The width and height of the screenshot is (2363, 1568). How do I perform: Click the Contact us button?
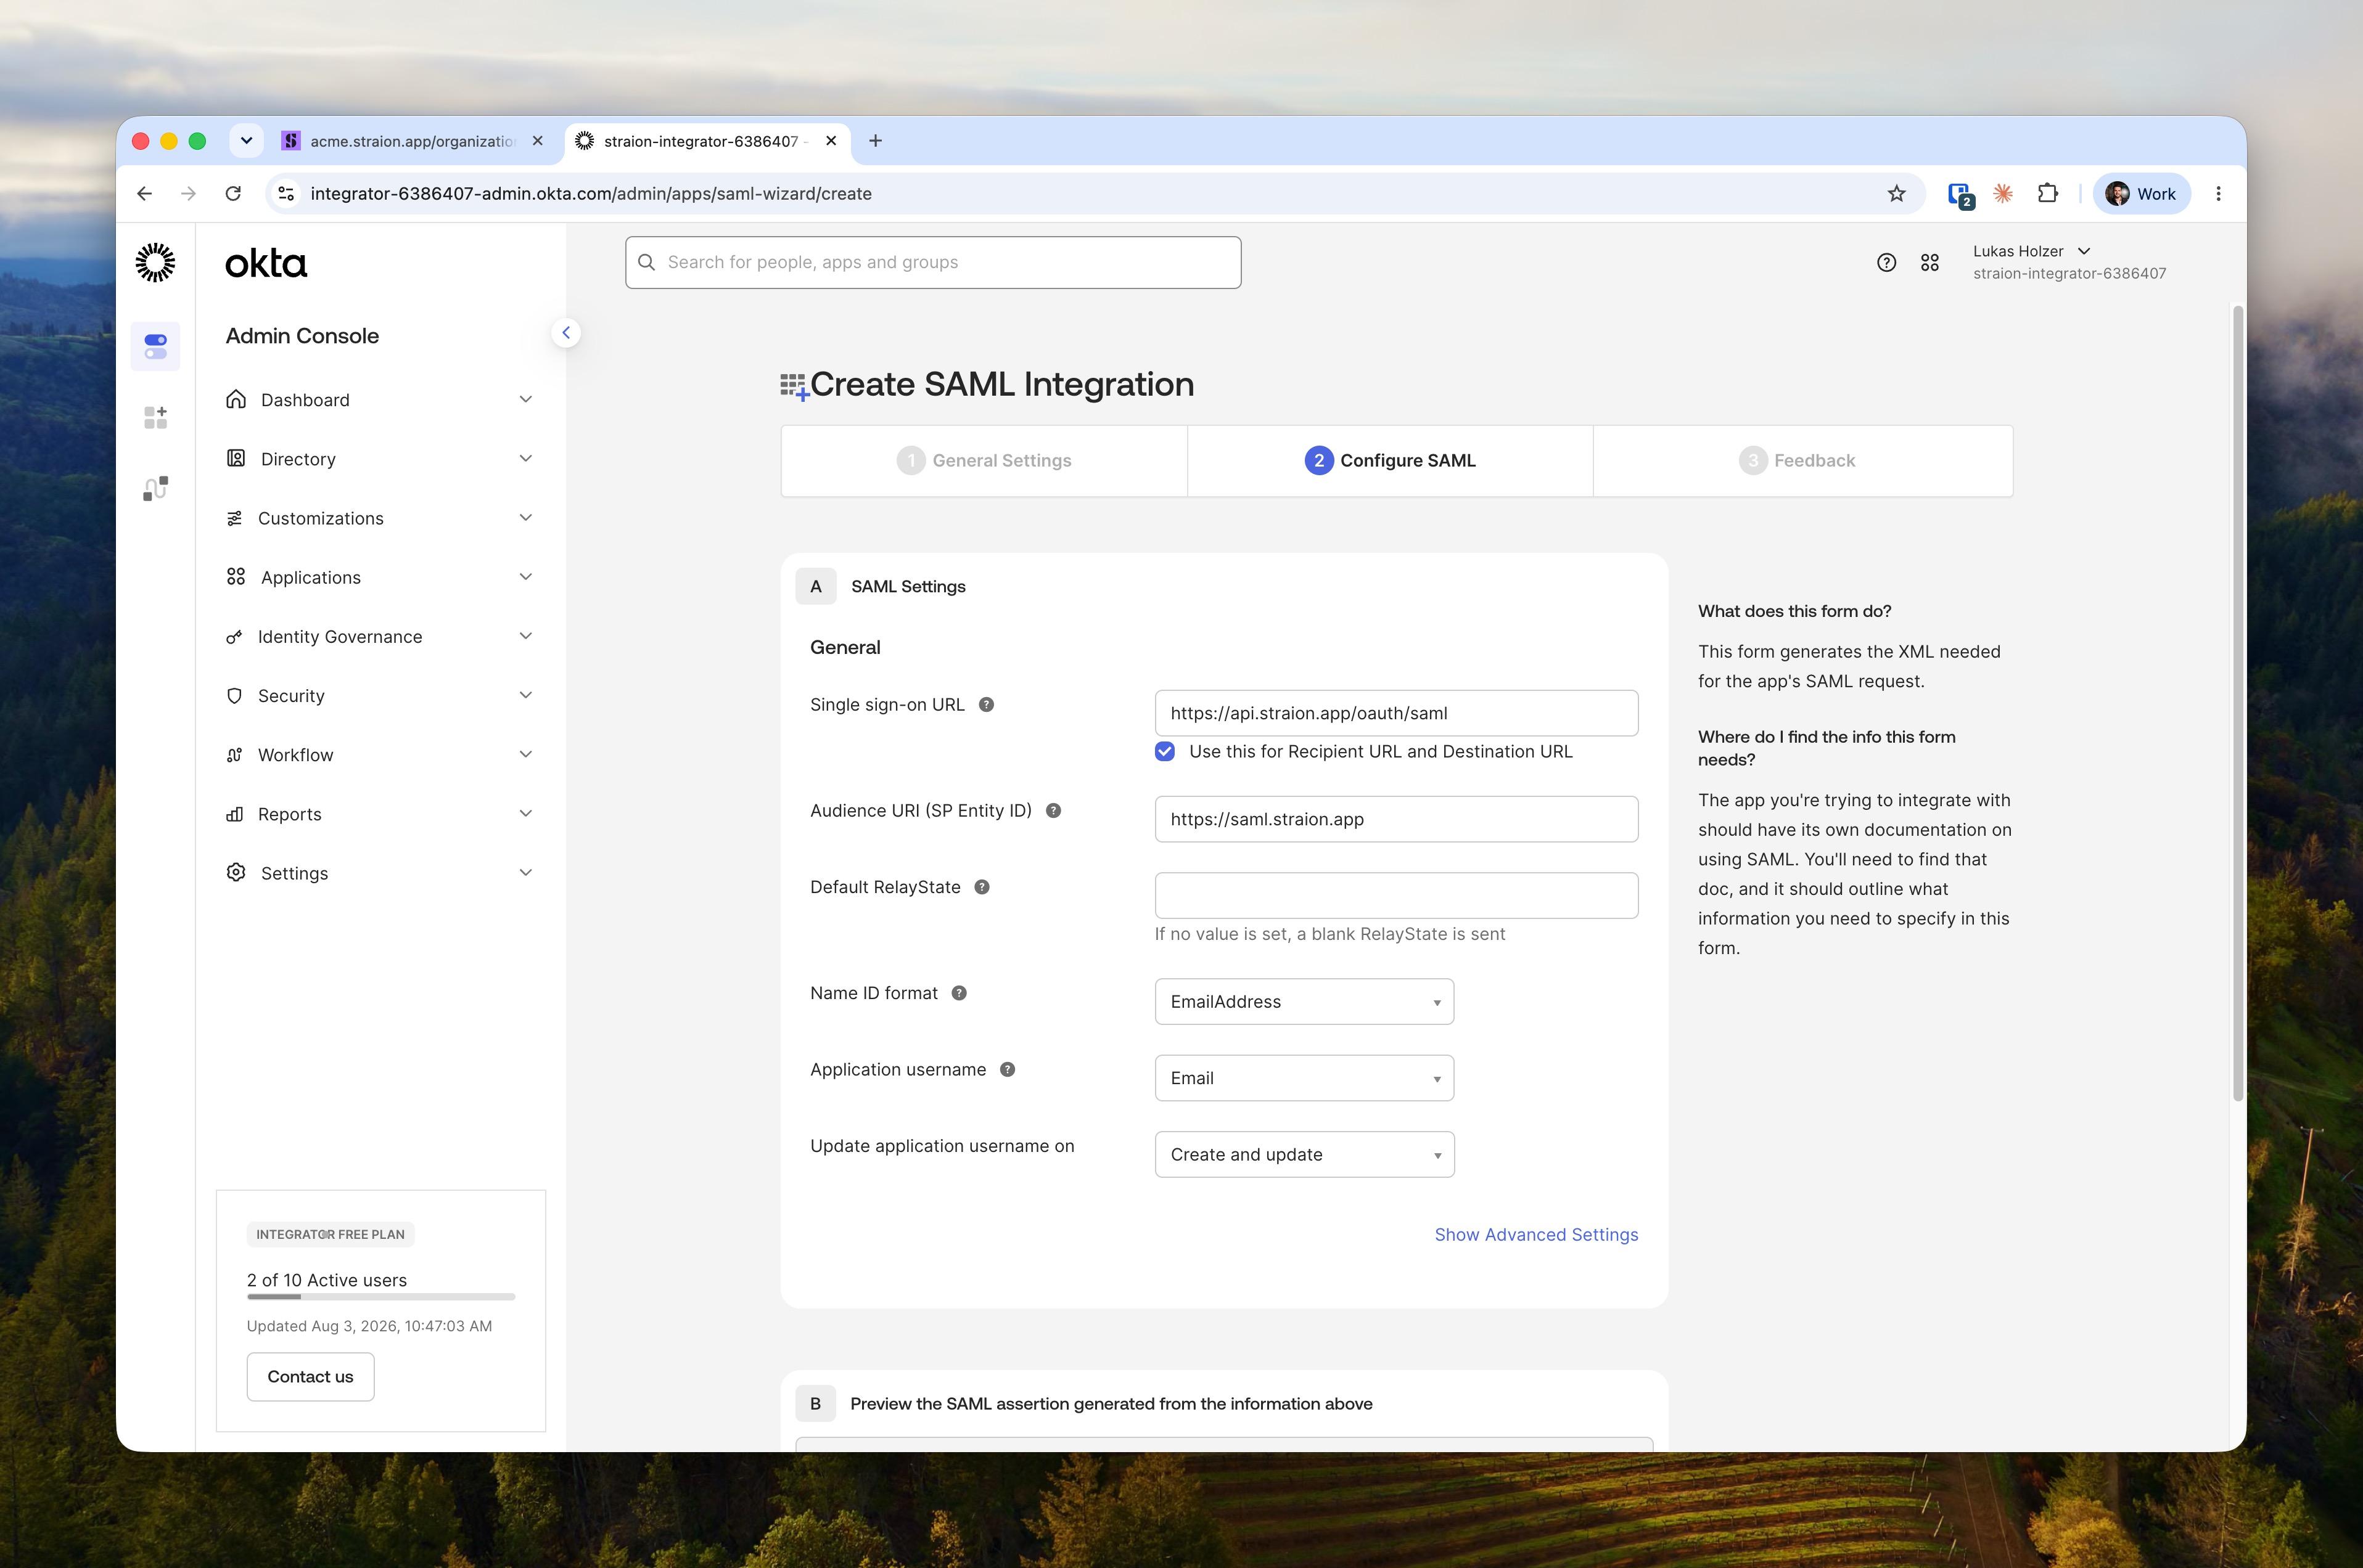(310, 1377)
